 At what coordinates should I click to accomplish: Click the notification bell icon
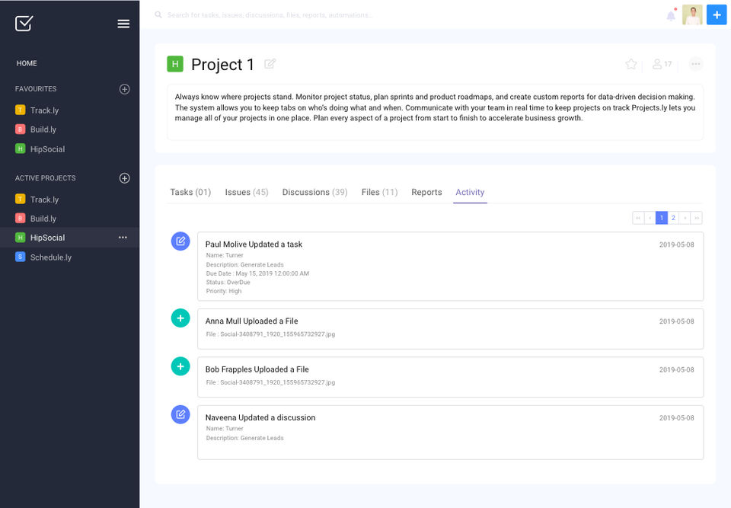click(x=671, y=15)
